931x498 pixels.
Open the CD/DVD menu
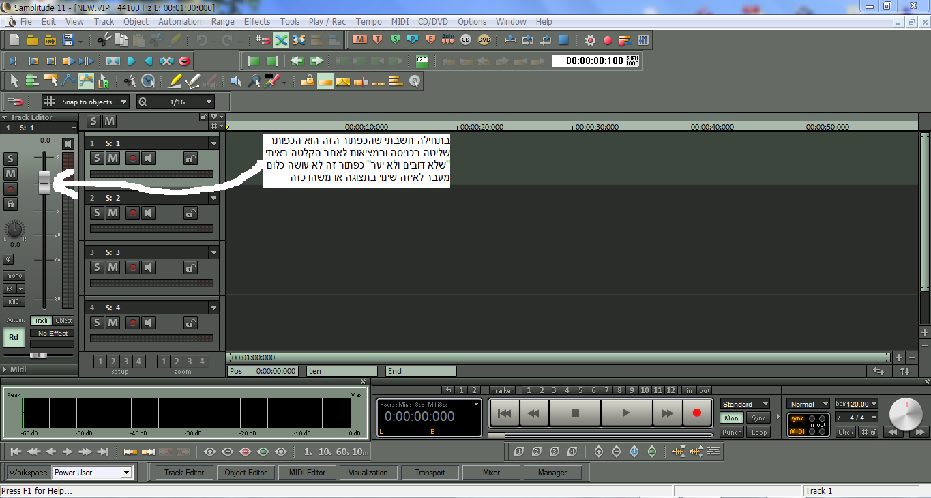coord(433,21)
